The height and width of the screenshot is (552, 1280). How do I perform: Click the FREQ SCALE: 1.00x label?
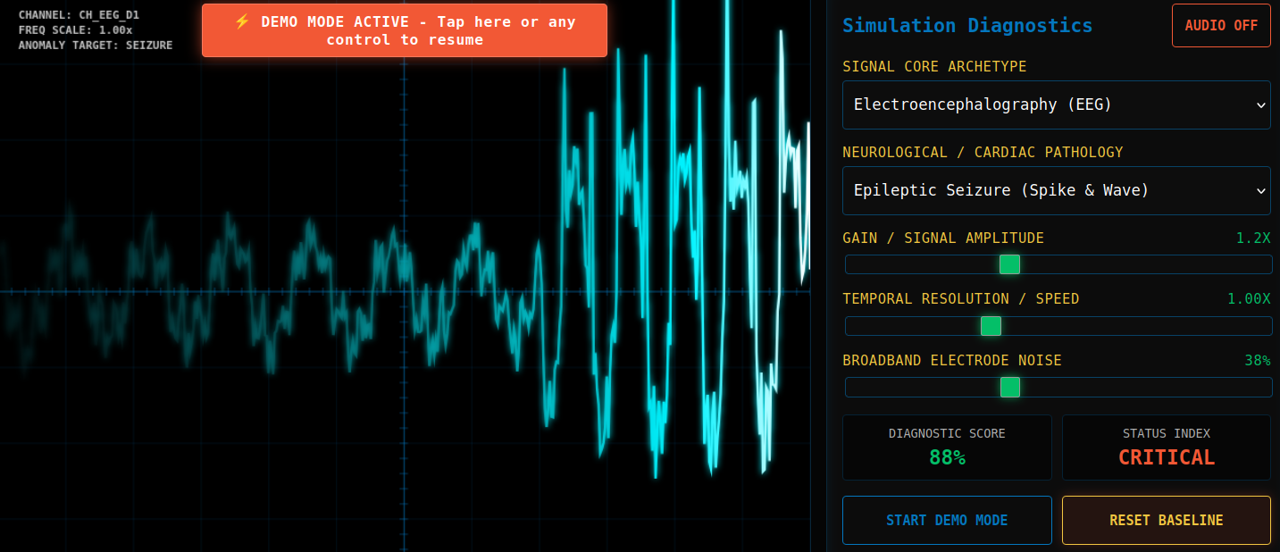(x=75, y=29)
